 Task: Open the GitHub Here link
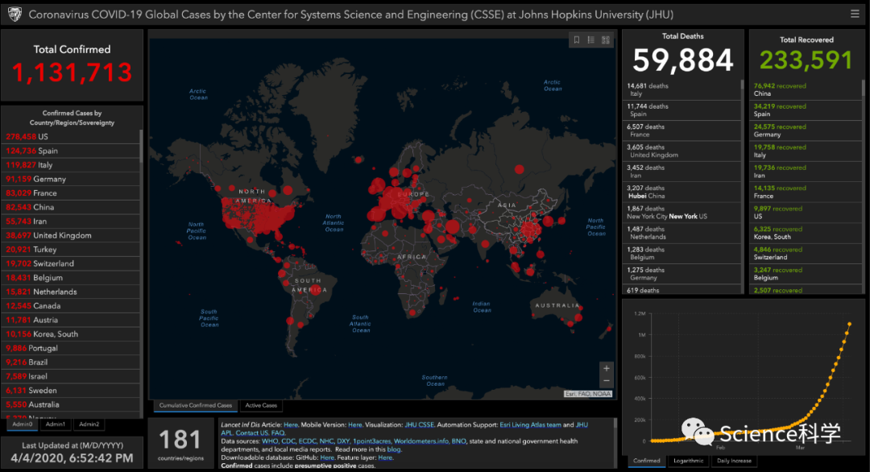[327, 458]
